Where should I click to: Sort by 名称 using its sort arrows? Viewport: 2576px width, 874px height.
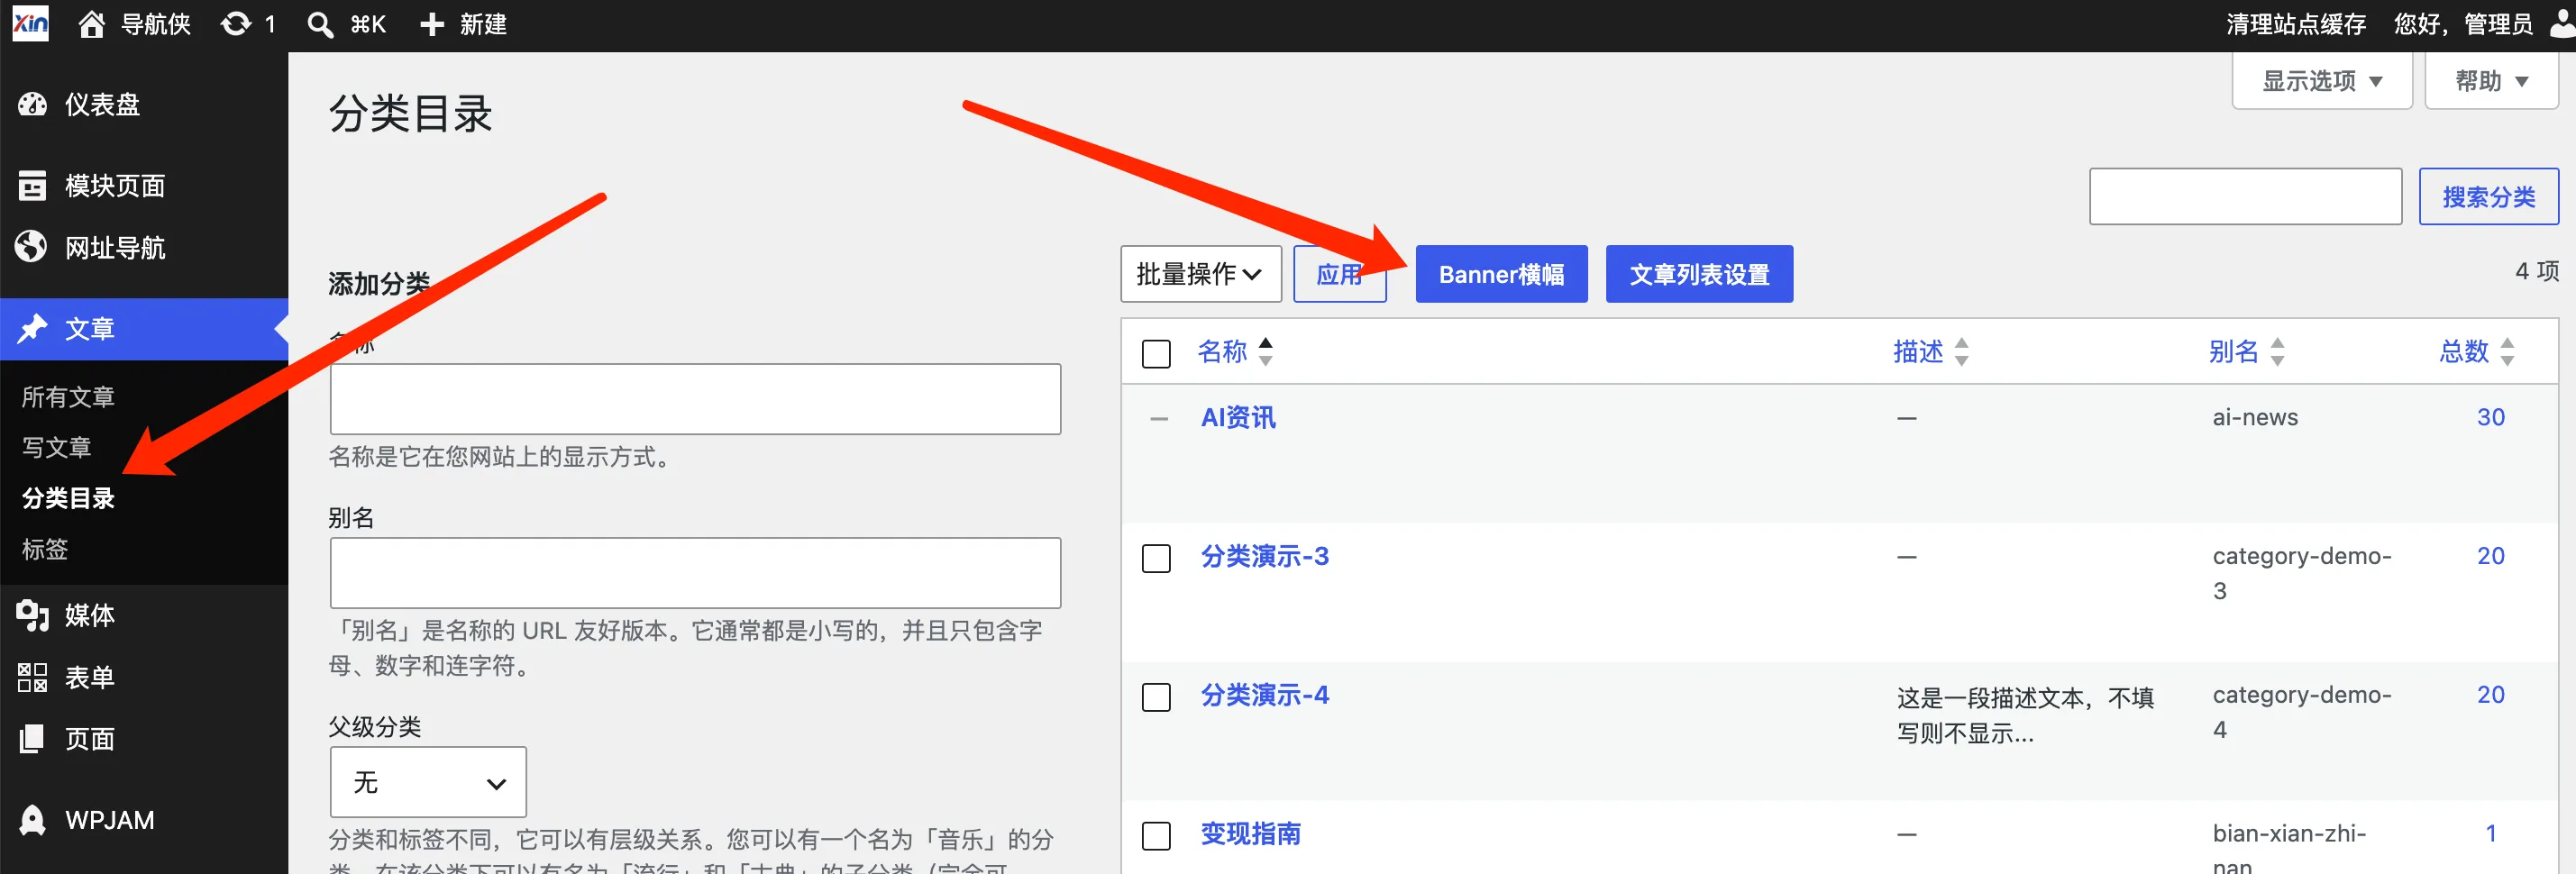[x=1266, y=351]
